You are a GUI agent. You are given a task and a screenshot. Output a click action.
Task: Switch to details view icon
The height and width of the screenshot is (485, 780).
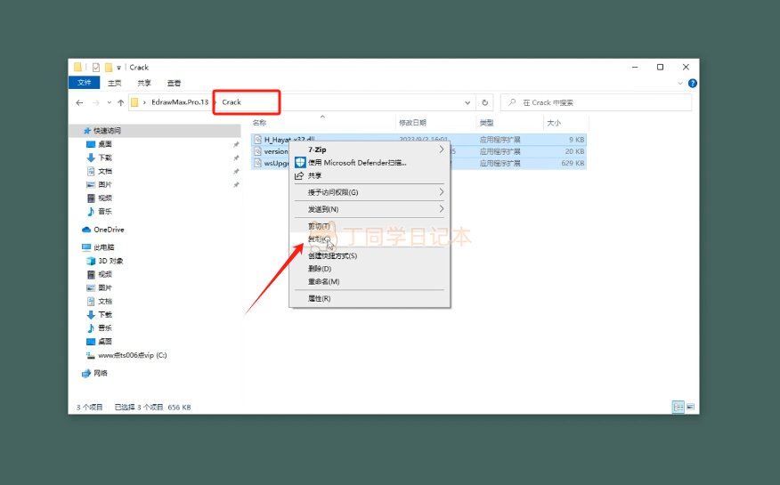pyautogui.click(x=678, y=407)
